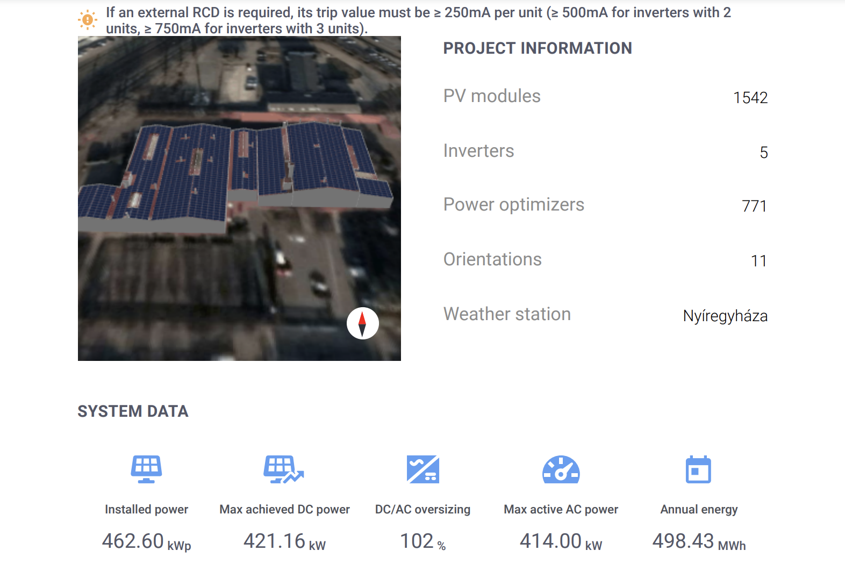Click the Inverters value 5
The height and width of the screenshot is (565, 845).
coord(764,153)
